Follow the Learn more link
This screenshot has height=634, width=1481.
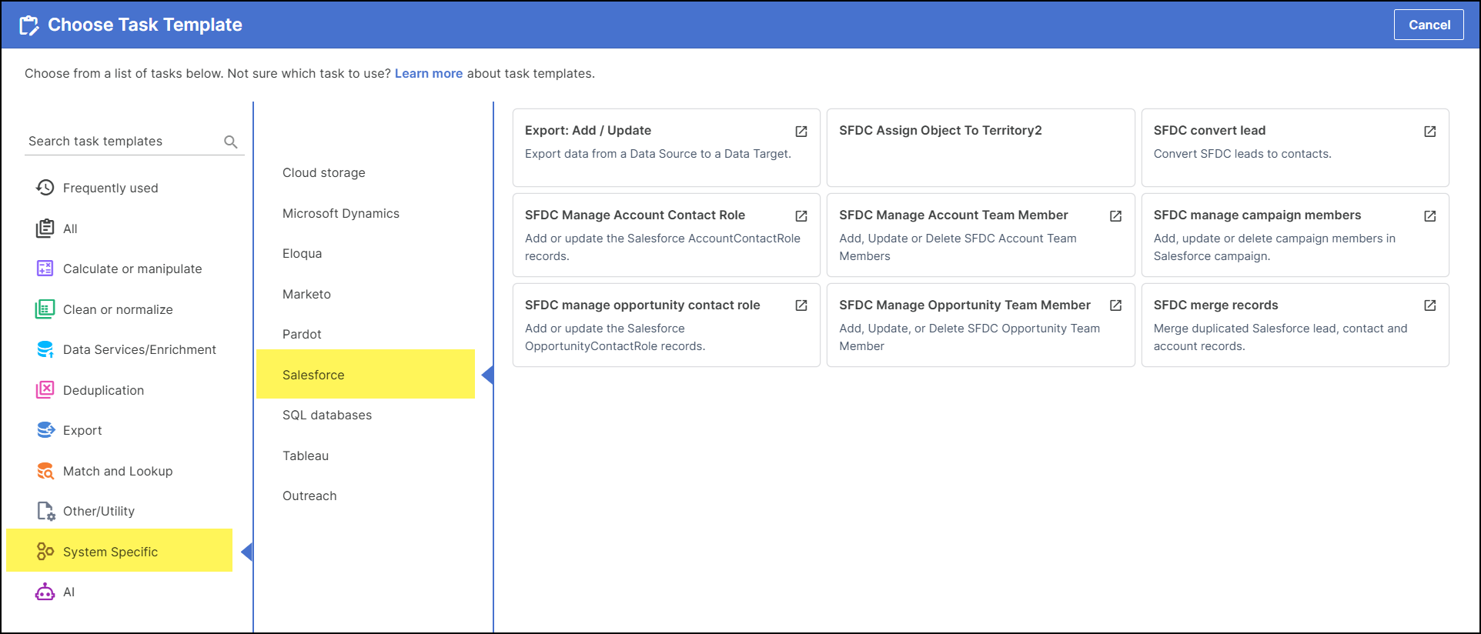coord(429,74)
